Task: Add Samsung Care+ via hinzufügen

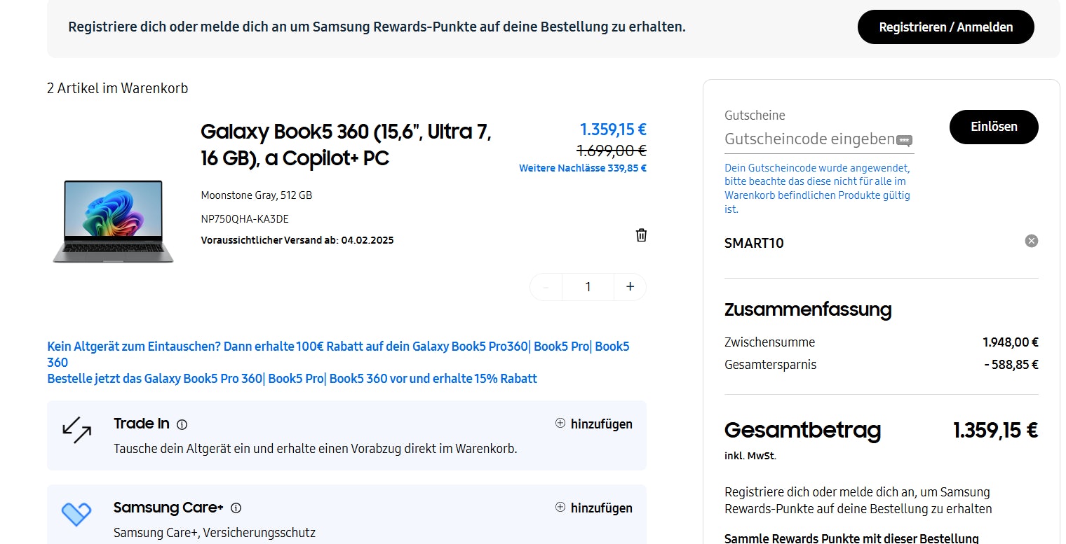Action: coord(593,508)
